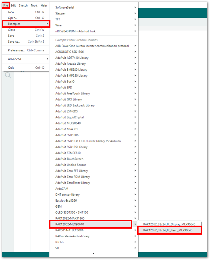Expand the Advanced submenu
The image size is (210, 260).
tap(26, 59)
